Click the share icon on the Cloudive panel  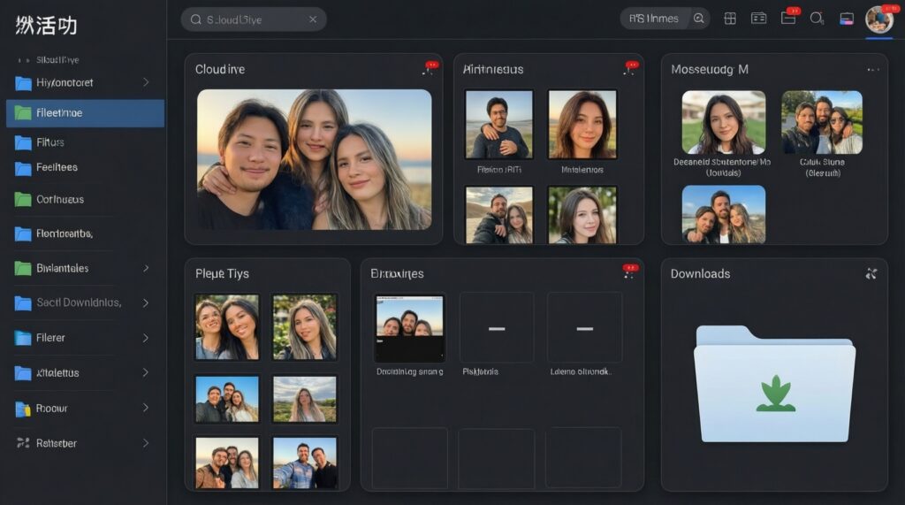[429, 69]
